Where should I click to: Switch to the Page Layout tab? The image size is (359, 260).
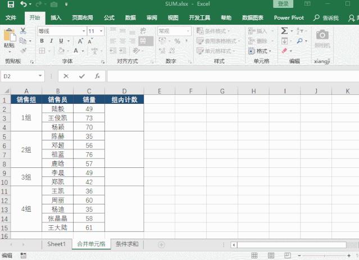pyautogui.click(x=83, y=18)
